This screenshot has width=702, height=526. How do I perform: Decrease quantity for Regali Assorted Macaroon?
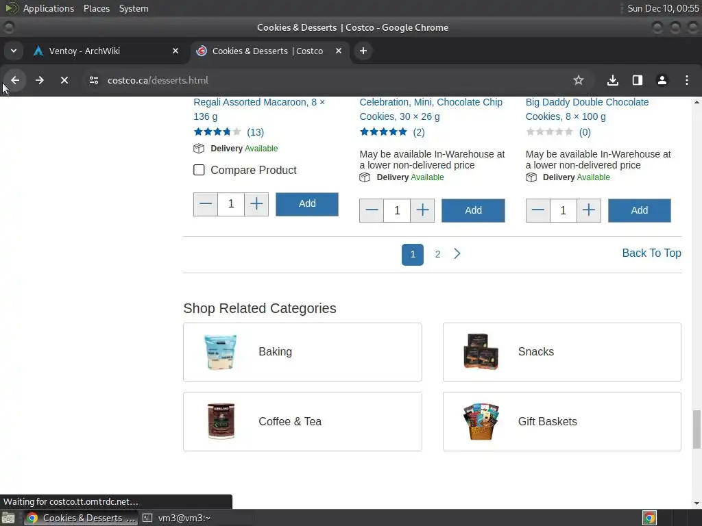(206, 204)
